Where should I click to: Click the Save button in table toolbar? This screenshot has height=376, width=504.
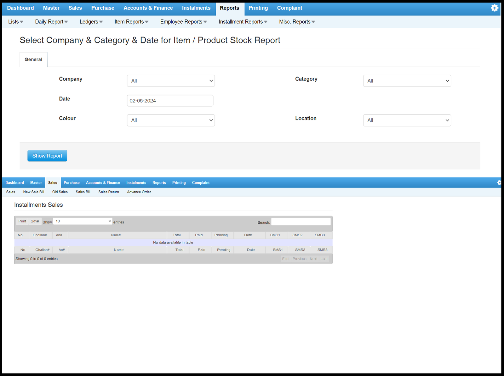click(x=35, y=221)
